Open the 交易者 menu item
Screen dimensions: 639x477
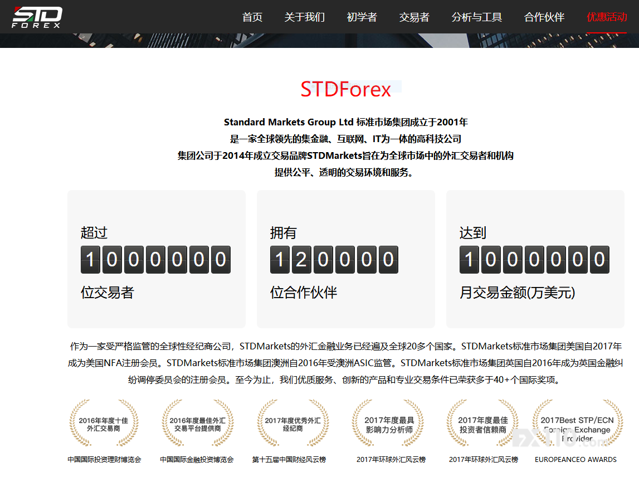pyautogui.click(x=414, y=17)
